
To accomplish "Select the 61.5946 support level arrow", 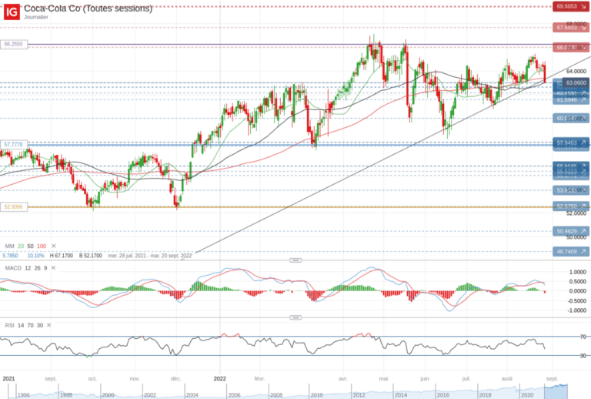I will [x=584, y=100].
